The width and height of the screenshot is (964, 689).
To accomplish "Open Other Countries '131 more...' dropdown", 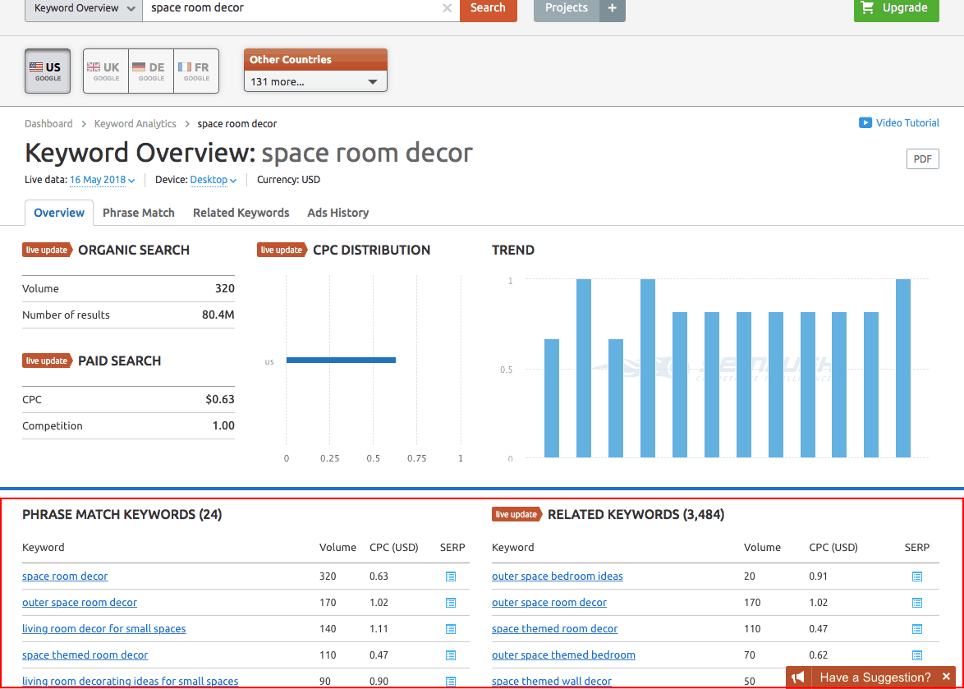I will click(315, 81).
